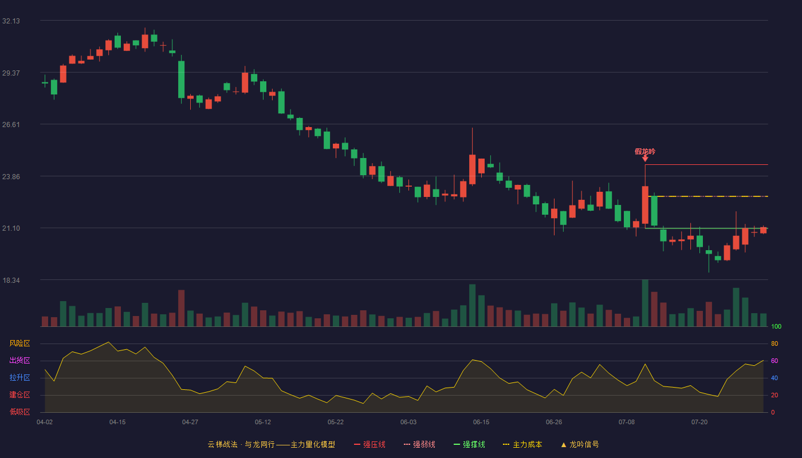This screenshot has width=802, height=458.
Task: Click the 06-03 date label
Action: tap(408, 422)
